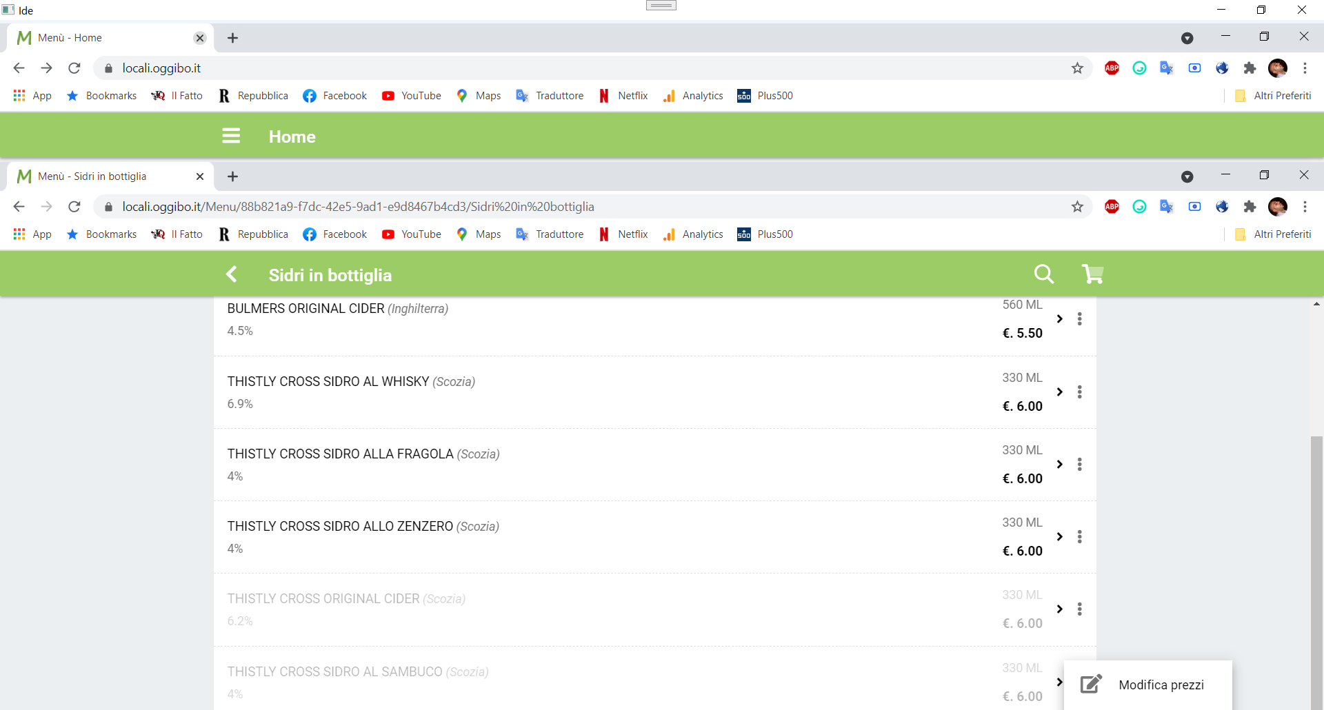Open new tab in lower browser window
1324x710 pixels.
click(x=233, y=176)
